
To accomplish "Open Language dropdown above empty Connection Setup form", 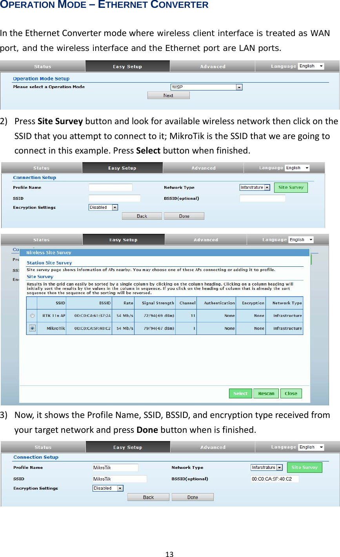I will click(x=297, y=168).
